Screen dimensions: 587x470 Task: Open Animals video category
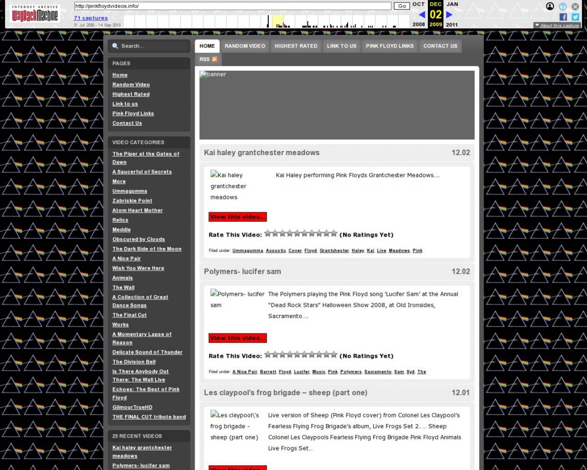123,278
